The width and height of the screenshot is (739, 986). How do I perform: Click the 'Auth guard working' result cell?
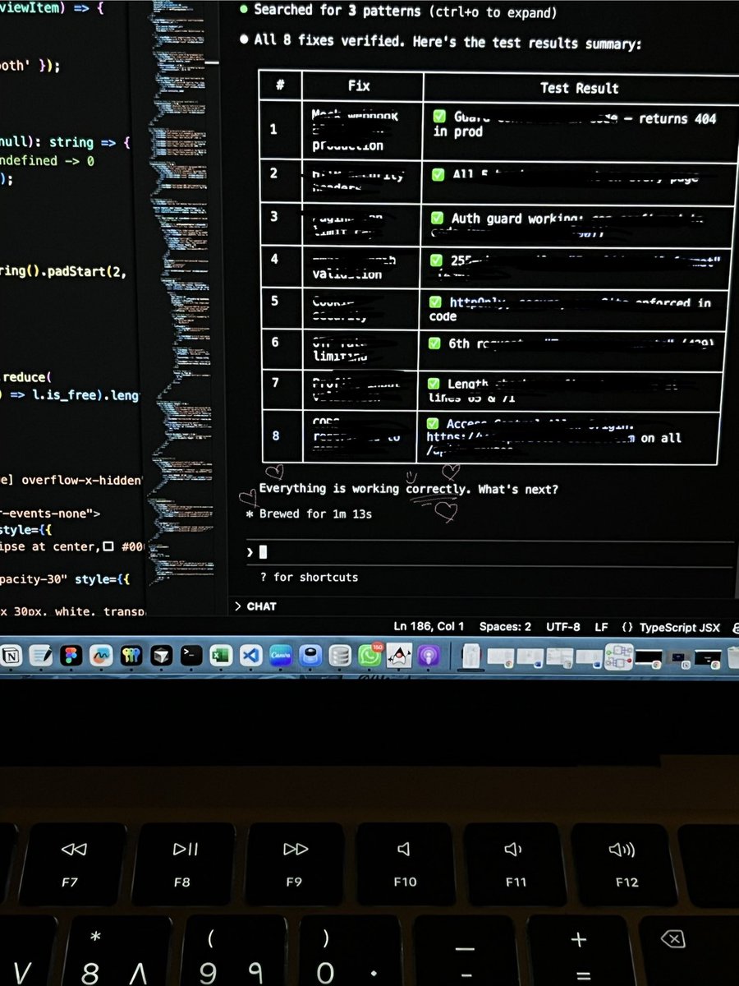pyautogui.click(x=575, y=224)
